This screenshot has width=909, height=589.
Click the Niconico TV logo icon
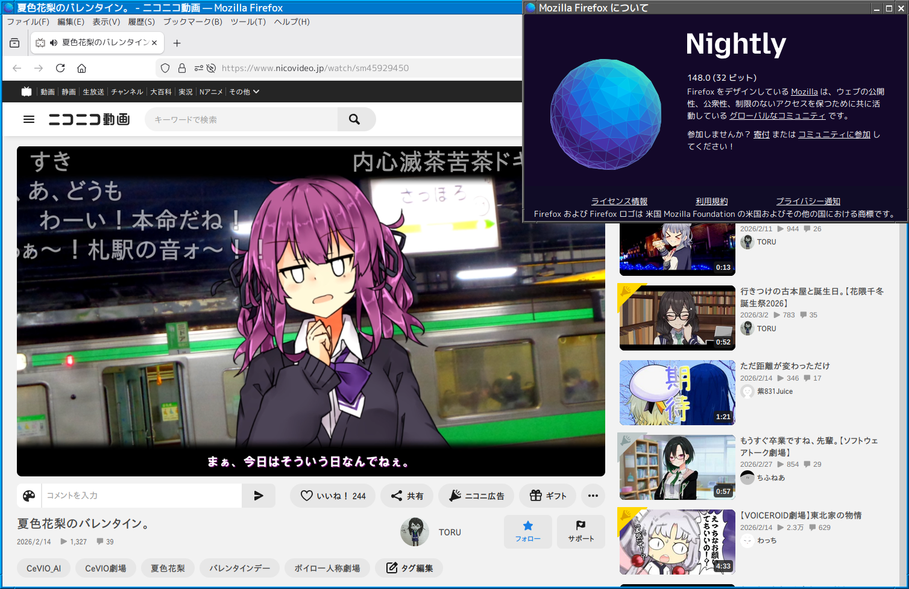point(27,92)
